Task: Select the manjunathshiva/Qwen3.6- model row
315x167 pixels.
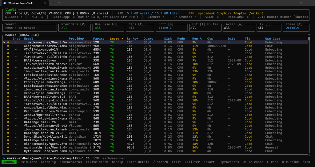Action: pos(156,147)
